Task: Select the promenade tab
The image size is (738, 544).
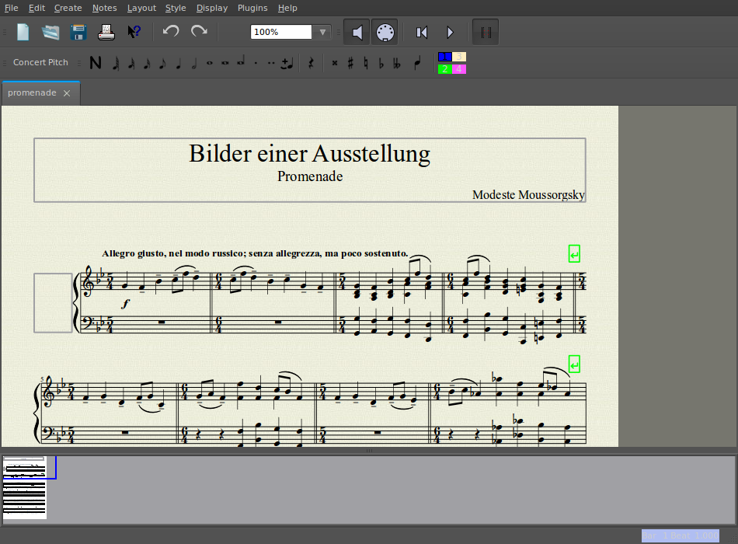Action: point(32,92)
